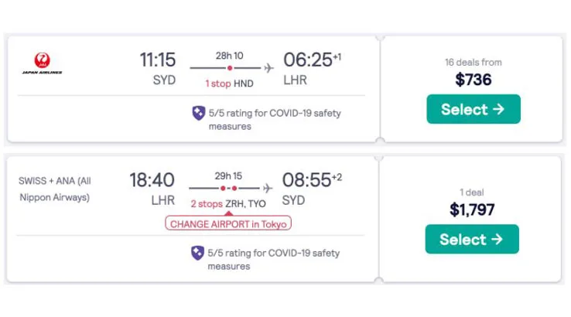571x317 pixels.
Task: Click the red stop dot on the HND route line
Action: [230, 68]
